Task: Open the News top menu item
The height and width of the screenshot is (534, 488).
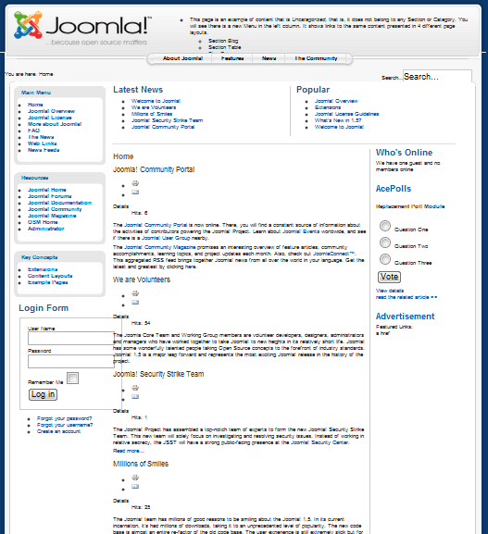Action: [269, 58]
